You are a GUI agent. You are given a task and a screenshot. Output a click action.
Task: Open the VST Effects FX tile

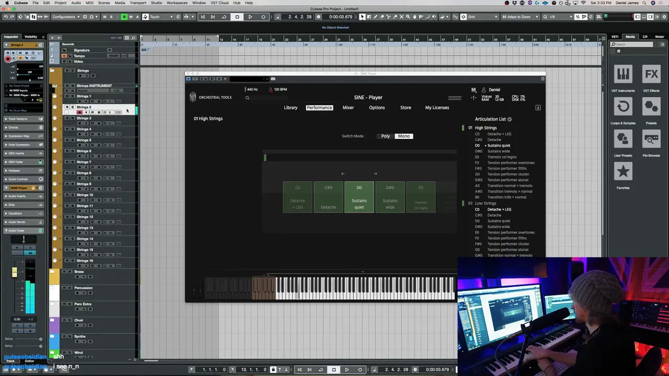point(651,74)
